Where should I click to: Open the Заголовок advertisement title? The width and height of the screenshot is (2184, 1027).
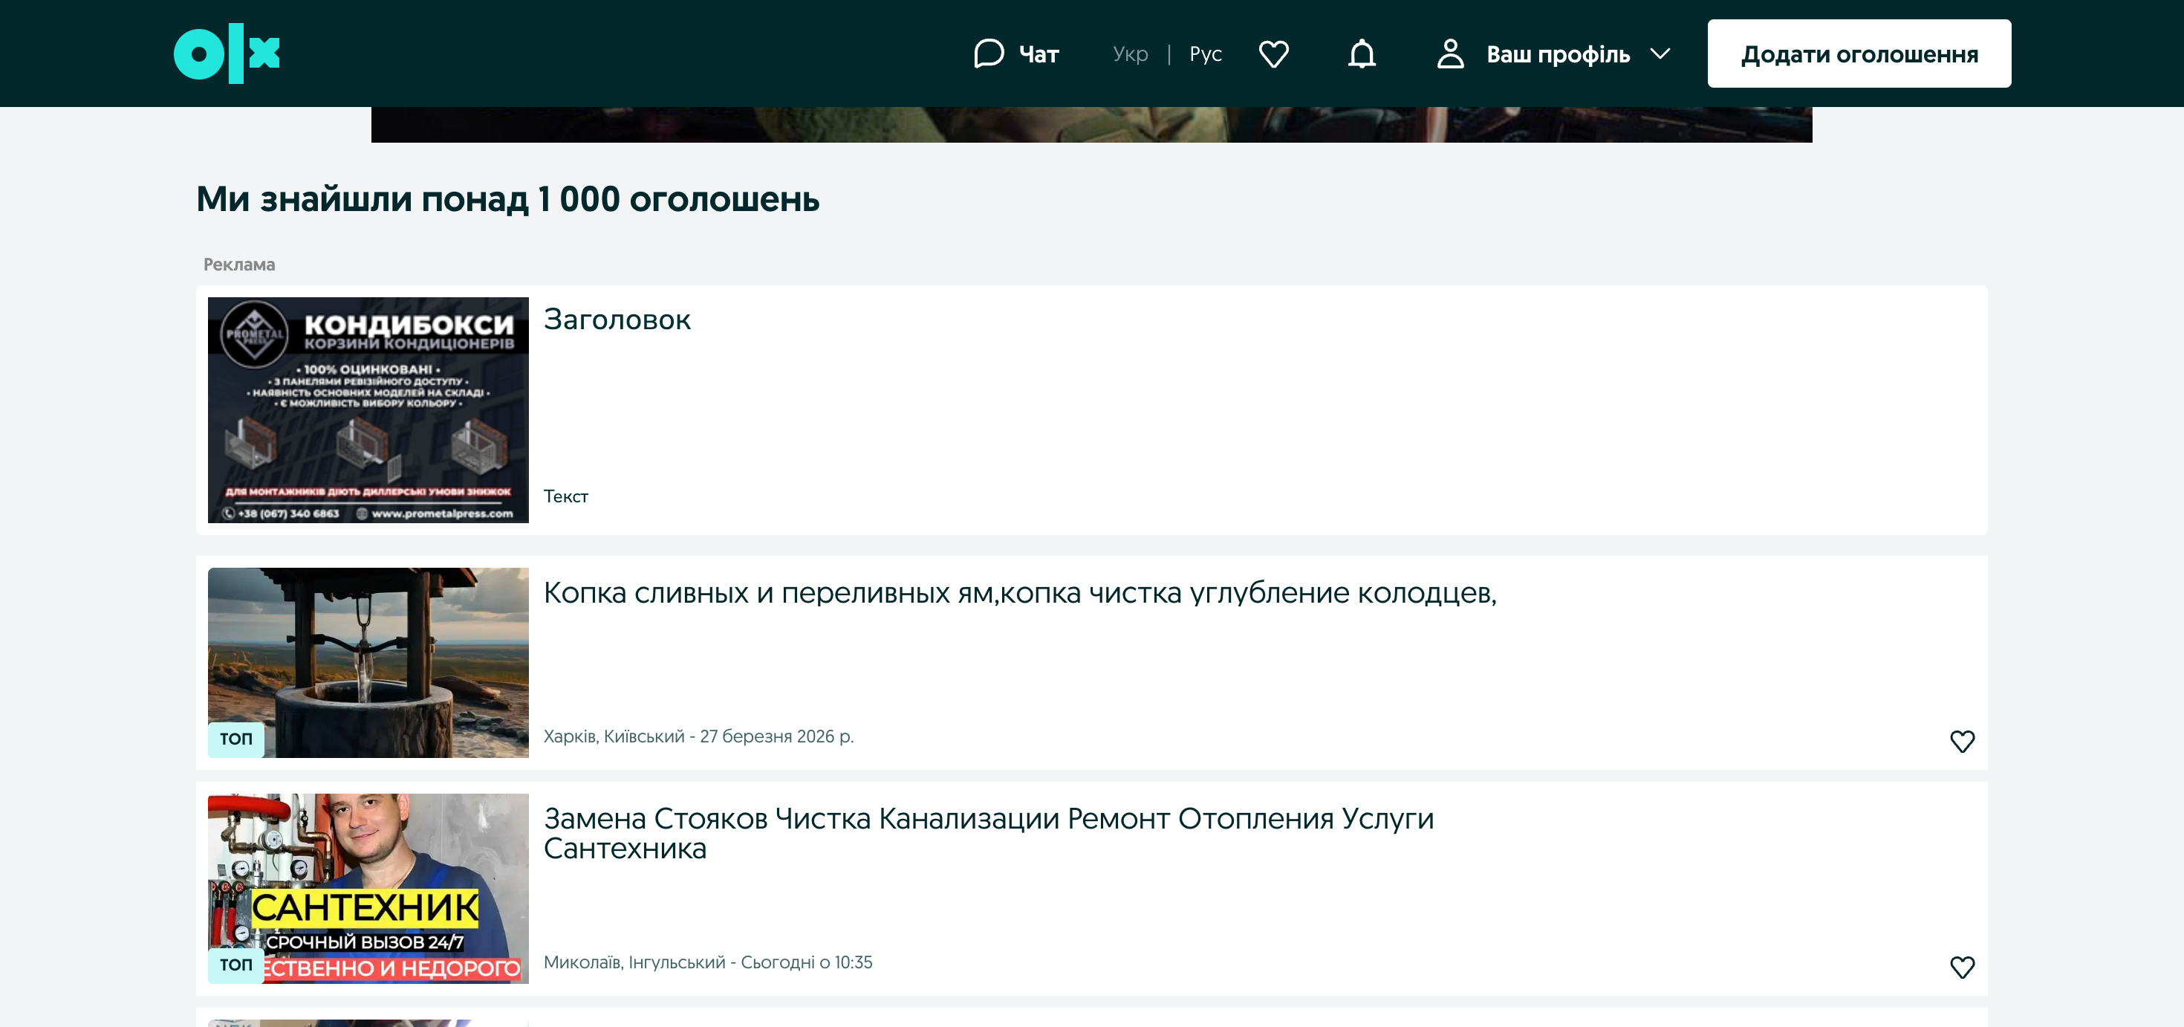617,320
